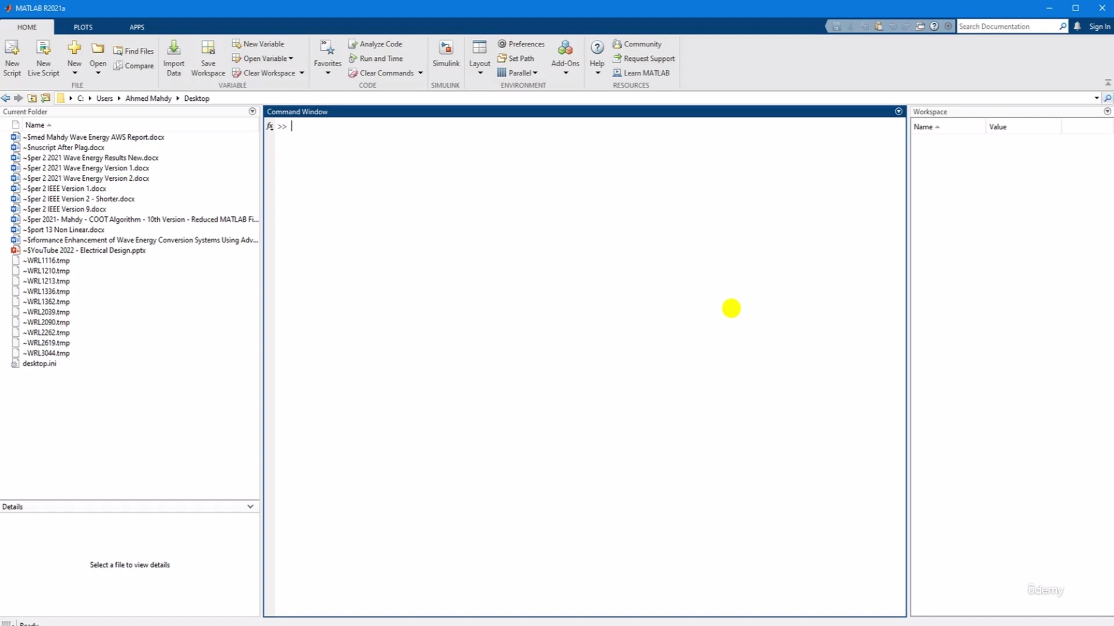The image size is (1114, 626).
Task: Click the Set Path button
Action: tap(515, 59)
